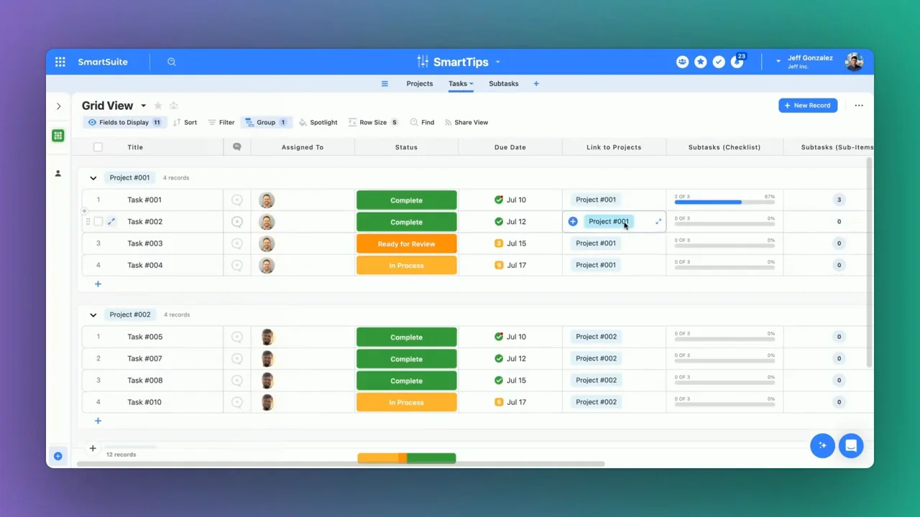Add record with plus under Project #001
Screen dimensions: 920x517
[x=98, y=284]
